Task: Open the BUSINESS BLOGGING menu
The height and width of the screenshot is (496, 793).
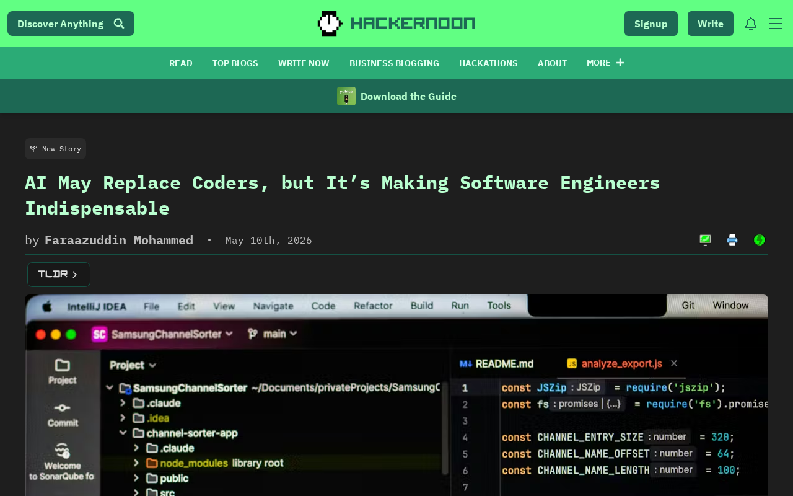Action: coord(394,63)
